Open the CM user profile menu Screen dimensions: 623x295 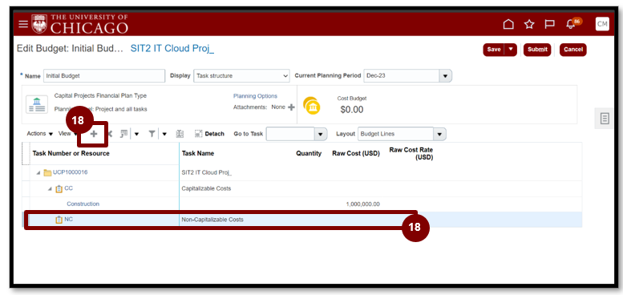click(x=602, y=24)
